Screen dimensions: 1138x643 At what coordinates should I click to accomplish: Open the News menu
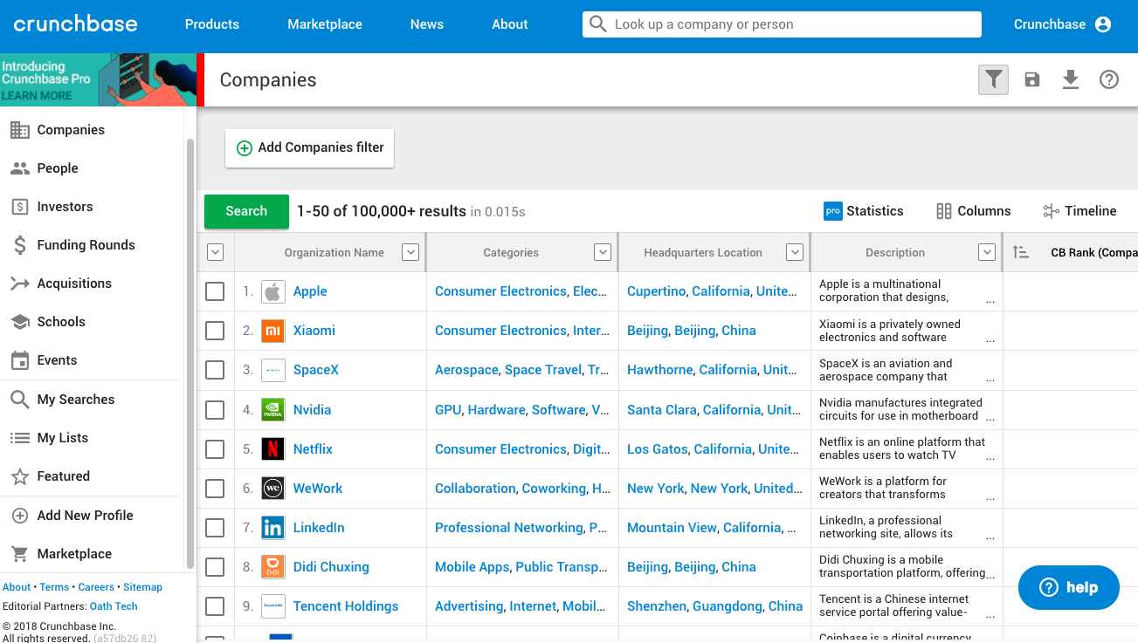click(427, 24)
